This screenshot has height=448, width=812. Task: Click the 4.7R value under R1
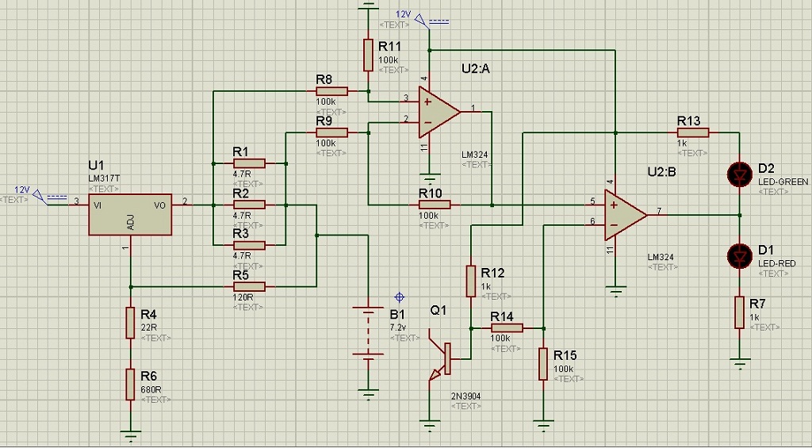pos(242,174)
